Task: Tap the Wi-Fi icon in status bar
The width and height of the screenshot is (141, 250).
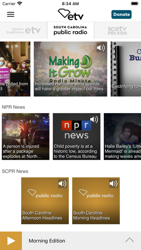Action: 20,4
